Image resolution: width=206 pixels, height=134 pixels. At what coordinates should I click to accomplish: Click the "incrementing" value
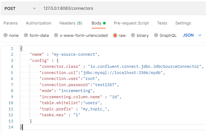[76, 91]
